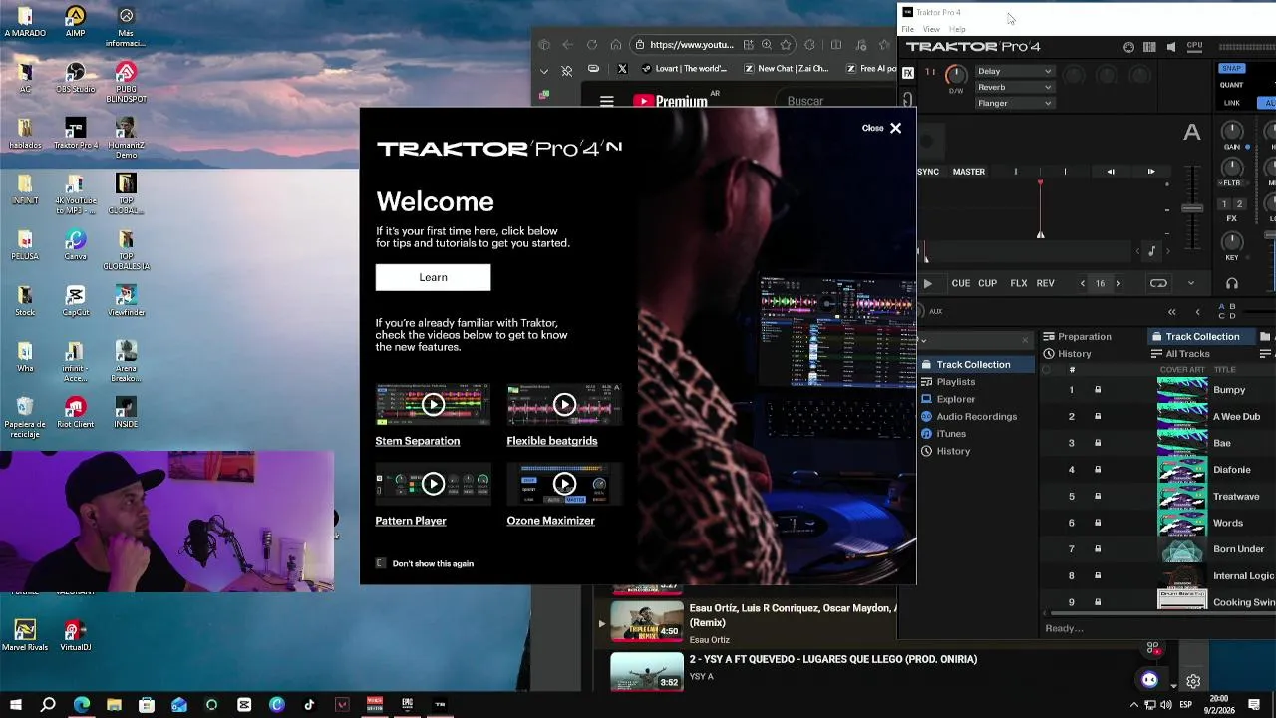
Task: Click tempo bend forward arrow
Action: (x=1151, y=172)
